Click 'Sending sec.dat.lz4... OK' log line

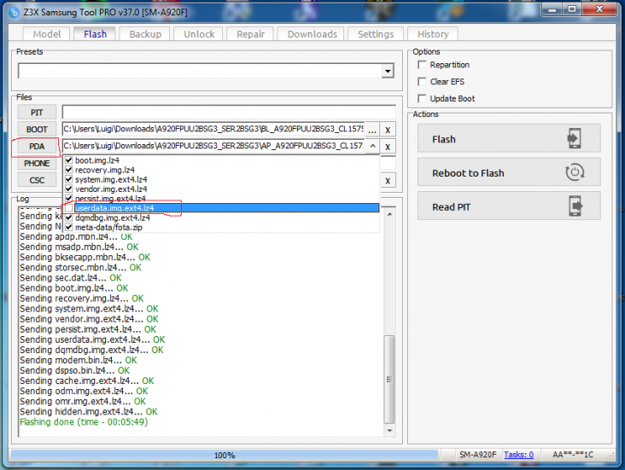pyautogui.click(x=71, y=277)
